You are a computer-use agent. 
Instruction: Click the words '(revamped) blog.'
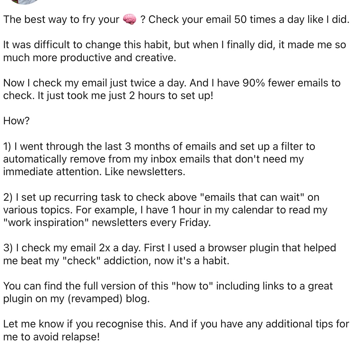click(109, 298)
